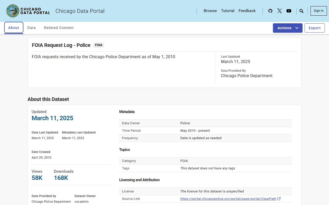Click the Data Last Updated March 11, 2025 date

click(x=43, y=138)
